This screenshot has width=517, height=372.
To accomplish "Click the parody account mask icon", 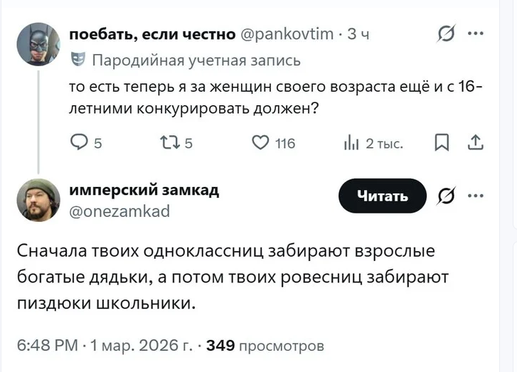I will (78, 60).
